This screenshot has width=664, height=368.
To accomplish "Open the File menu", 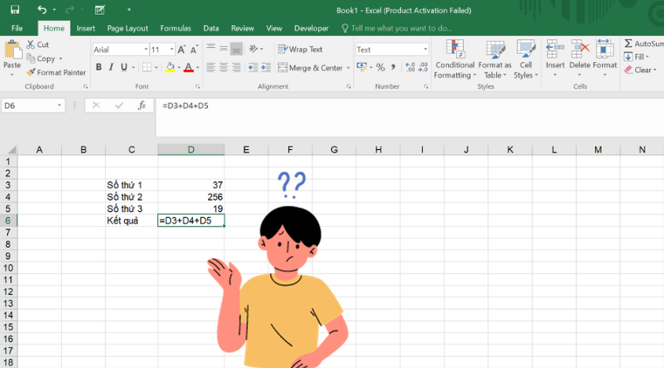I will tap(17, 28).
